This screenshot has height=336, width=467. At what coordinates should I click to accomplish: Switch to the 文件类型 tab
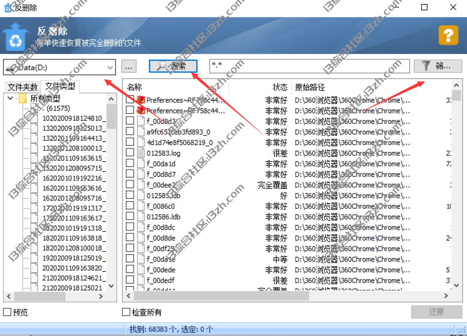(60, 86)
